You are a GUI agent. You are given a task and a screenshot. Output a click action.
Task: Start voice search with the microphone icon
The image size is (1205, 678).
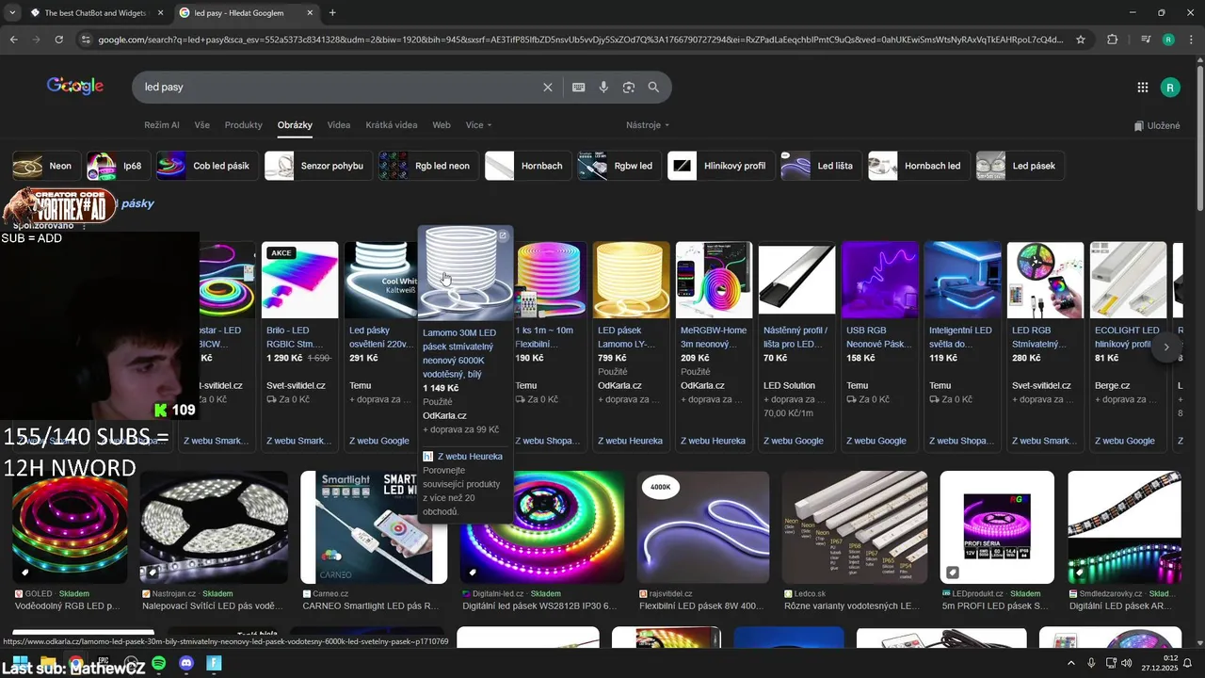(x=603, y=87)
